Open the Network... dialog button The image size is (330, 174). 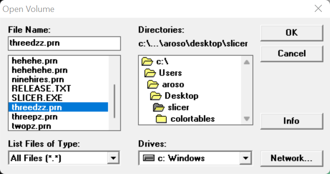291,158
